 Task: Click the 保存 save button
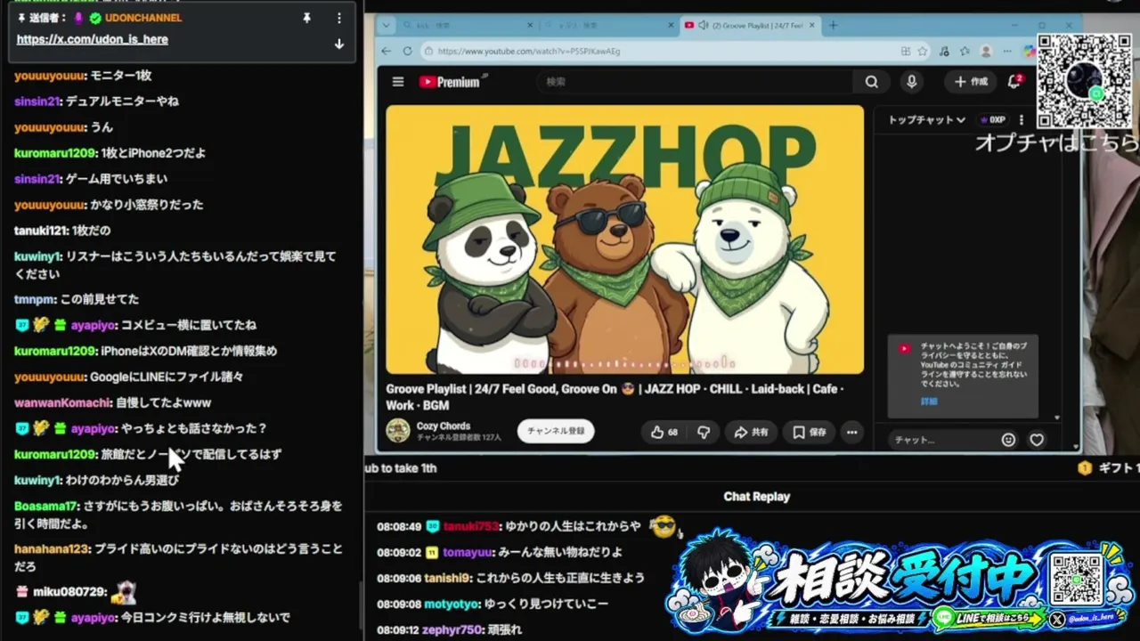point(809,432)
